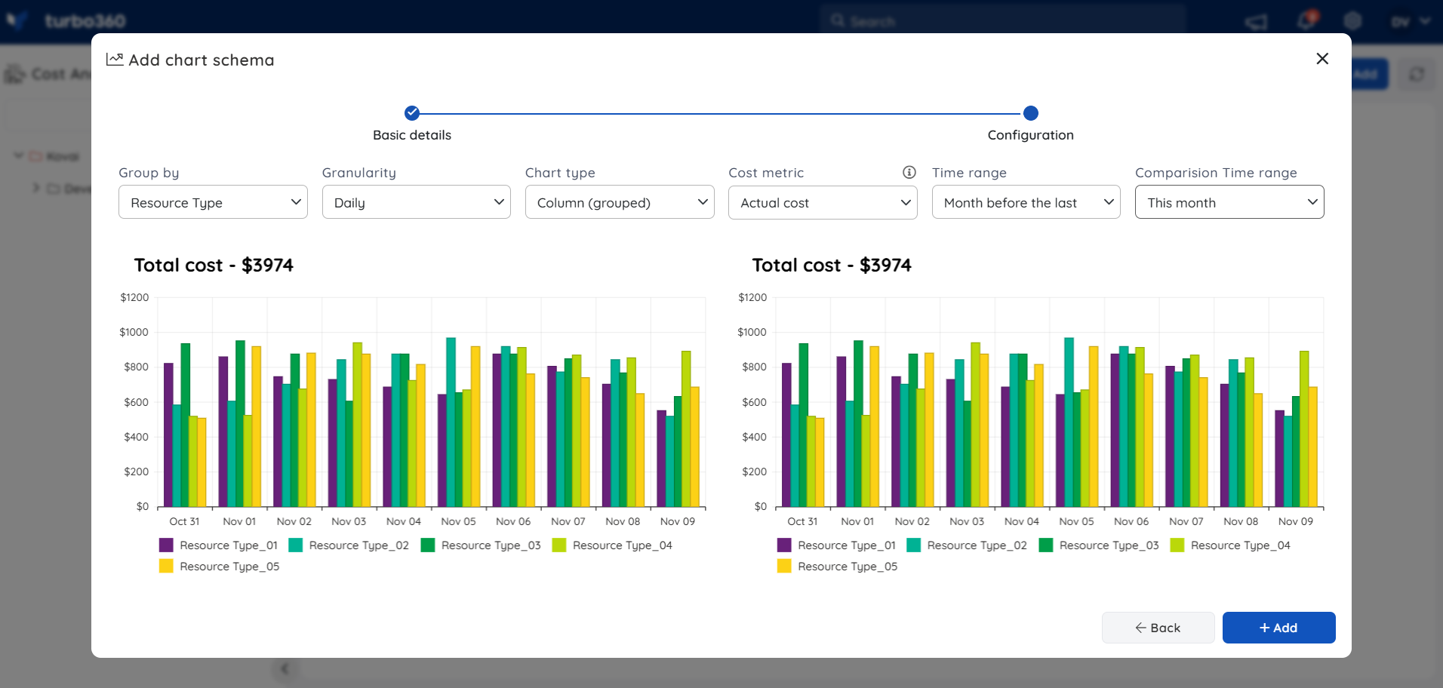Click the settings icon in header
The height and width of the screenshot is (688, 1443).
click(x=1352, y=21)
